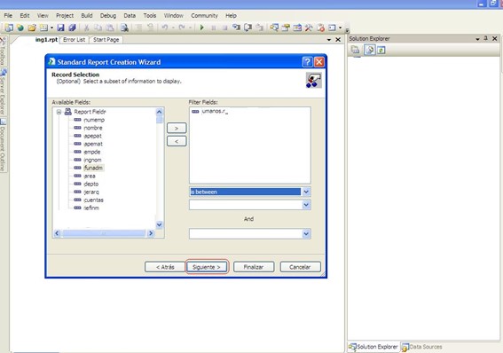The width and height of the screenshot is (503, 353).
Task: Select the 'depto' field in Available Fields
Action: pos(91,184)
